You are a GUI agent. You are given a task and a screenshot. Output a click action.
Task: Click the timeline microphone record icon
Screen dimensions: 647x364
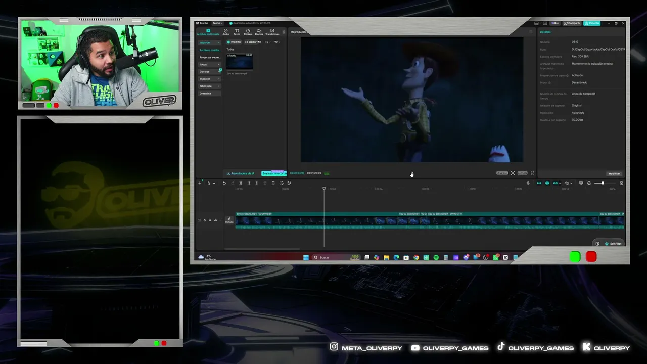pos(528,183)
